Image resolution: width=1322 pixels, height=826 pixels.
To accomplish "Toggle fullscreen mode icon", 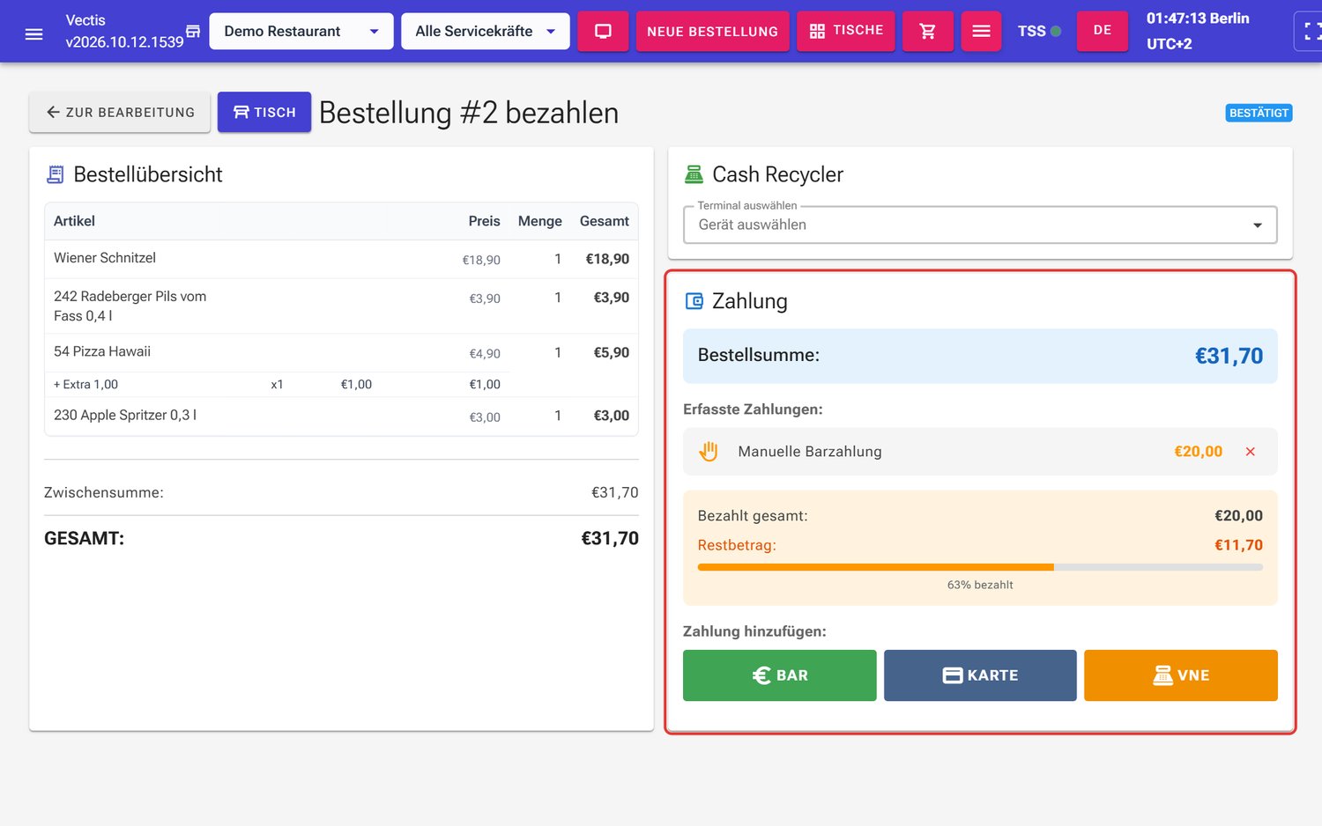I will [x=1311, y=31].
